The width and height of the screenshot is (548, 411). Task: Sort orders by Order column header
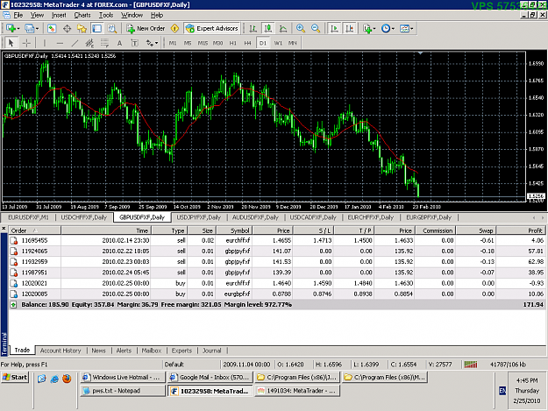(x=35, y=230)
